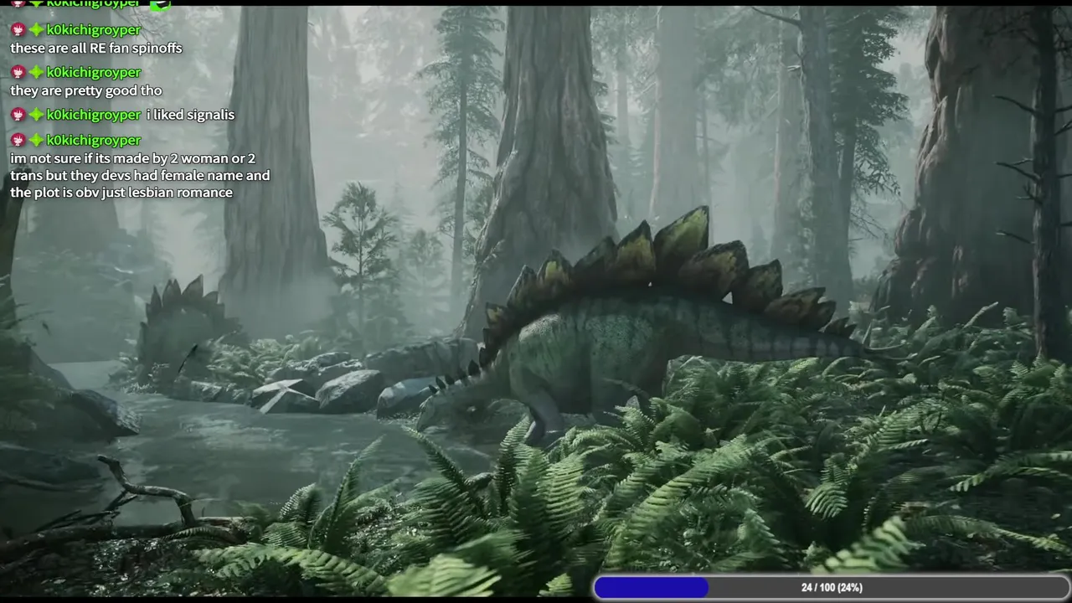Select the message starting "im not sure if its made"
The height and width of the screenshot is (603, 1072).
tap(140, 175)
